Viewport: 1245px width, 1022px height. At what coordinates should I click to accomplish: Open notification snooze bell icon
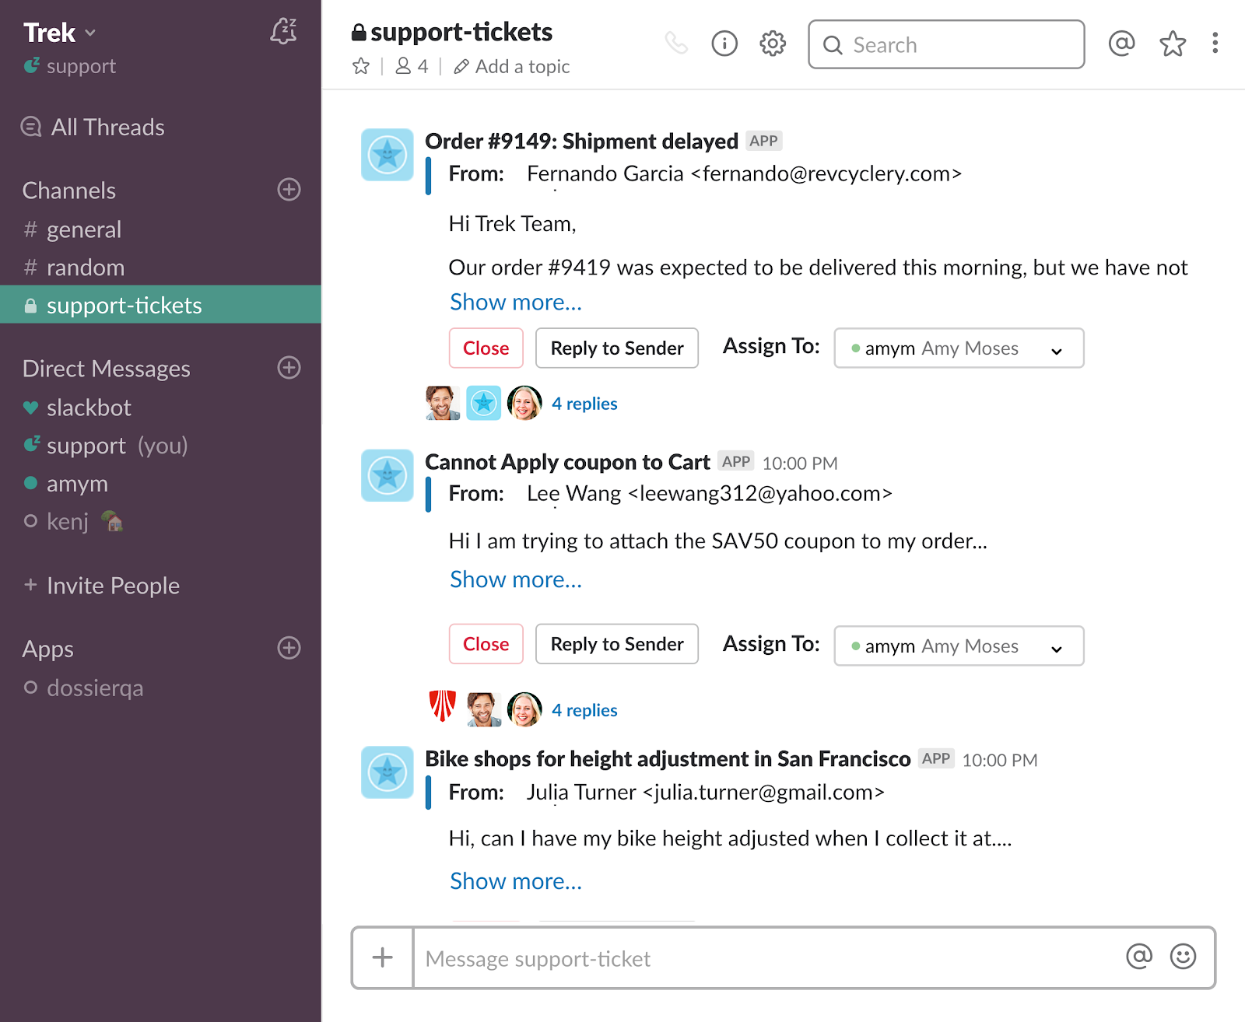(284, 31)
